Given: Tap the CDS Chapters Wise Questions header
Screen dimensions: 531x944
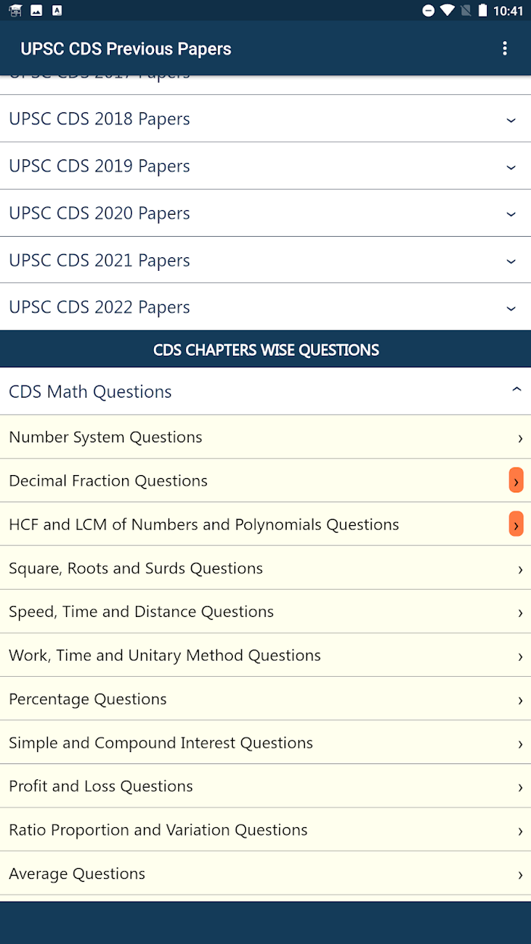Looking at the screenshot, I should (x=265, y=350).
